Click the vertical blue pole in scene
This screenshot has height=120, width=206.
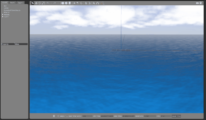click(121, 28)
